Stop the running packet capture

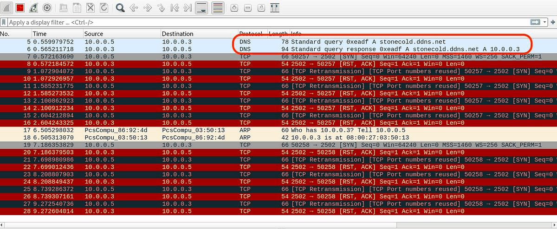pyautogui.click(x=20, y=7)
